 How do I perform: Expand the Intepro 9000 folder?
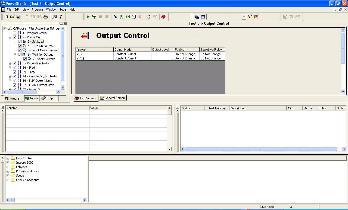click(x=8, y=163)
